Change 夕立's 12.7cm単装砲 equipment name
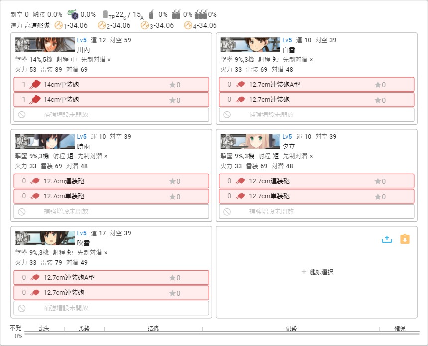428x346 pixels. pos(269,196)
